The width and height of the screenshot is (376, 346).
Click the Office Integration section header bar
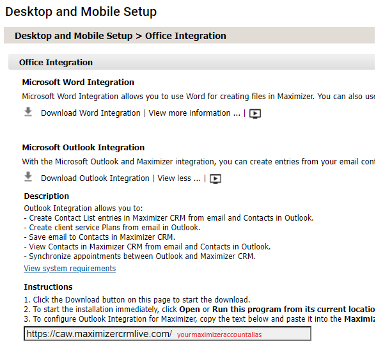pyautogui.click(x=191, y=62)
